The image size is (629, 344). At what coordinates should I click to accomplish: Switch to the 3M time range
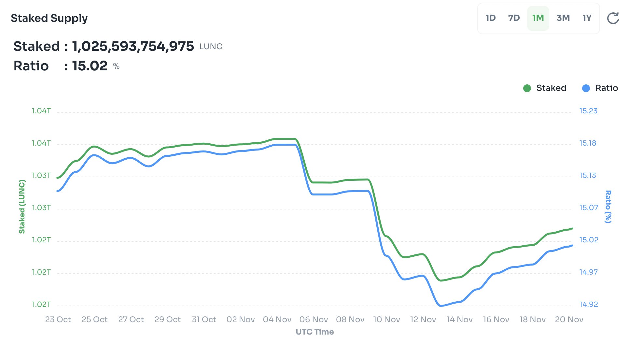tap(563, 18)
